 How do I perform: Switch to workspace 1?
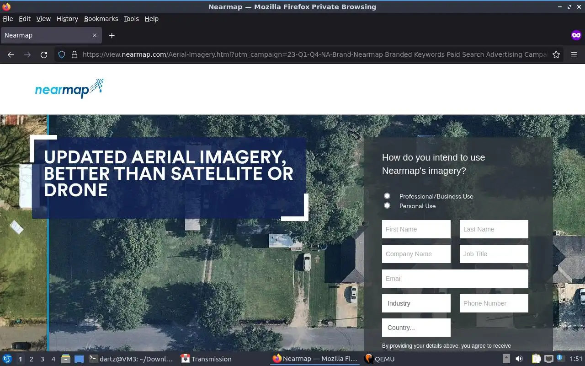20,359
